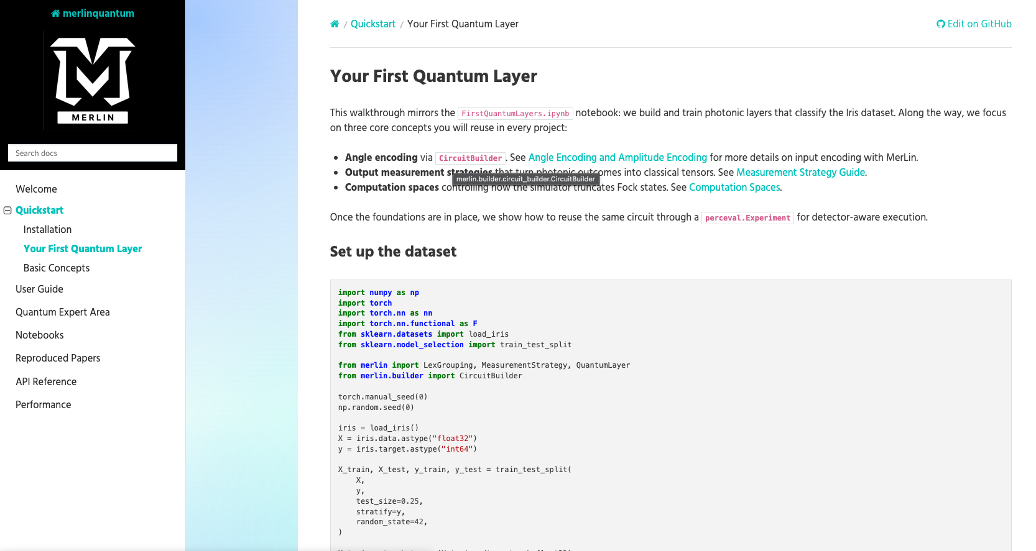Go to the Installation page

click(47, 229)
